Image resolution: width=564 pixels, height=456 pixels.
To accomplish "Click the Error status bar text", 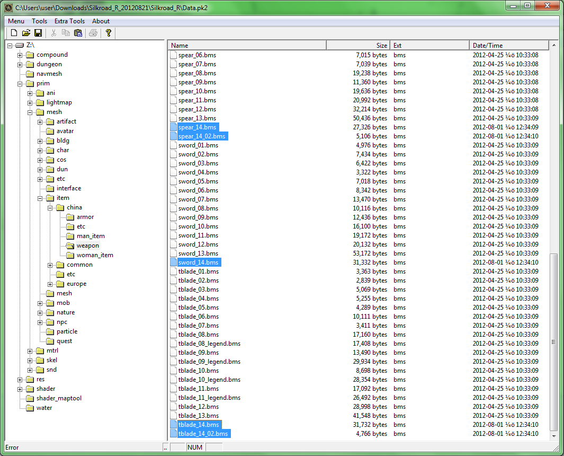I will point(12,448).
